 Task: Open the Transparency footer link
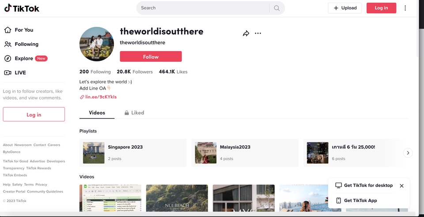pos(14,168)
